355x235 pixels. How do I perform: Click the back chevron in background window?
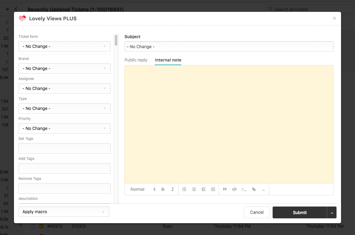tap(16, 9)
